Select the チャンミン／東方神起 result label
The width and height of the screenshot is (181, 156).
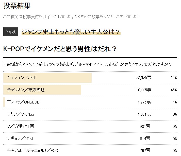coord(26,90)
